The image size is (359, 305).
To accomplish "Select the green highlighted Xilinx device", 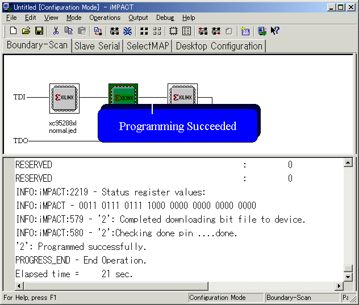I will point(123,93).
